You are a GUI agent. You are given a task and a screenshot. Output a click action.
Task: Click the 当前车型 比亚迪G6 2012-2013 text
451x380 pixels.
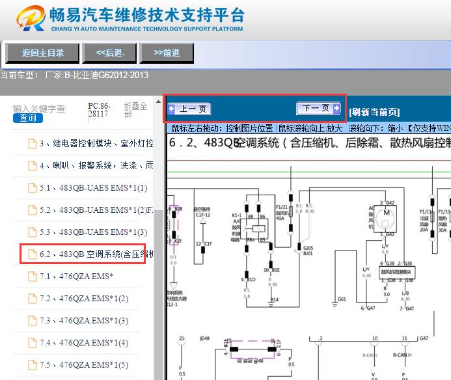[x=74, y=75]
